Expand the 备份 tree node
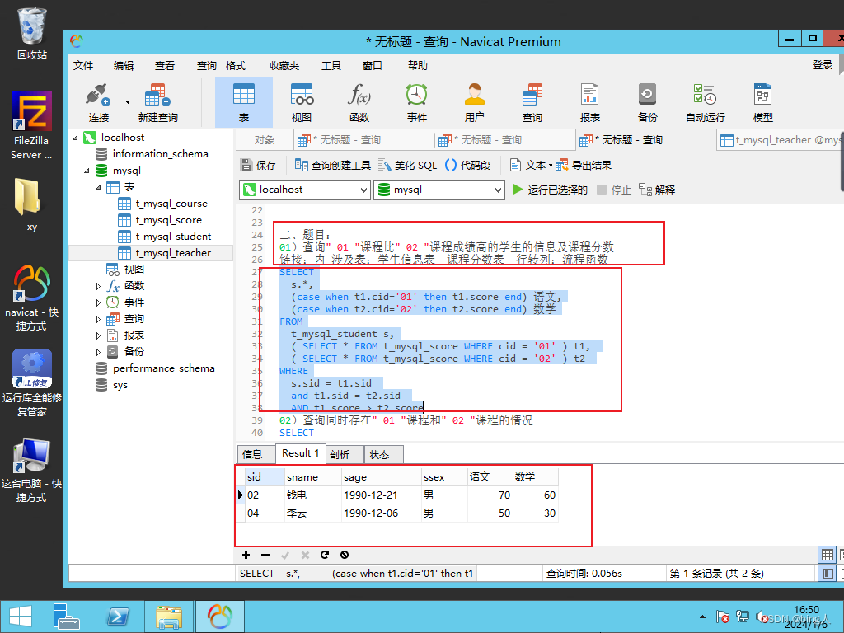This screenshot has width=844, height=633. pos(98,352)
